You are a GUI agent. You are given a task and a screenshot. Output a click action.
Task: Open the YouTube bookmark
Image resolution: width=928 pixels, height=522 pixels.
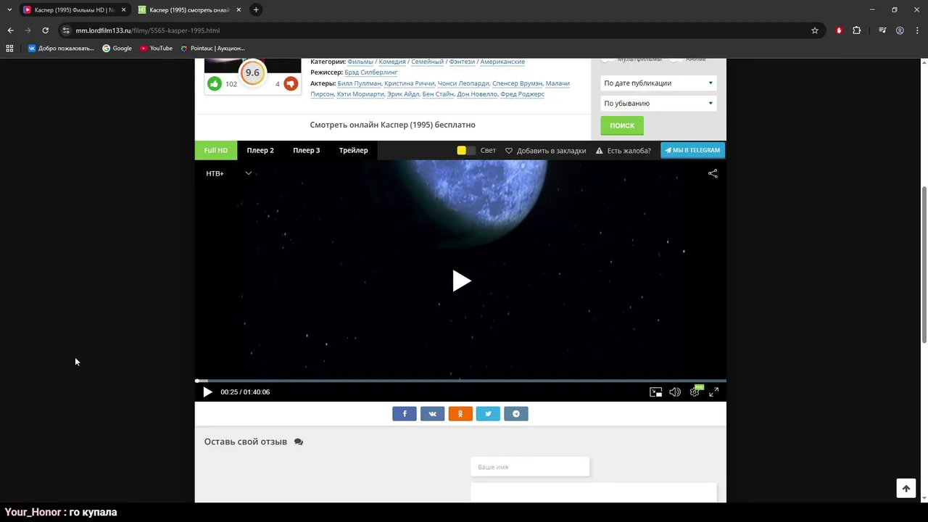[x=156, y=49]
